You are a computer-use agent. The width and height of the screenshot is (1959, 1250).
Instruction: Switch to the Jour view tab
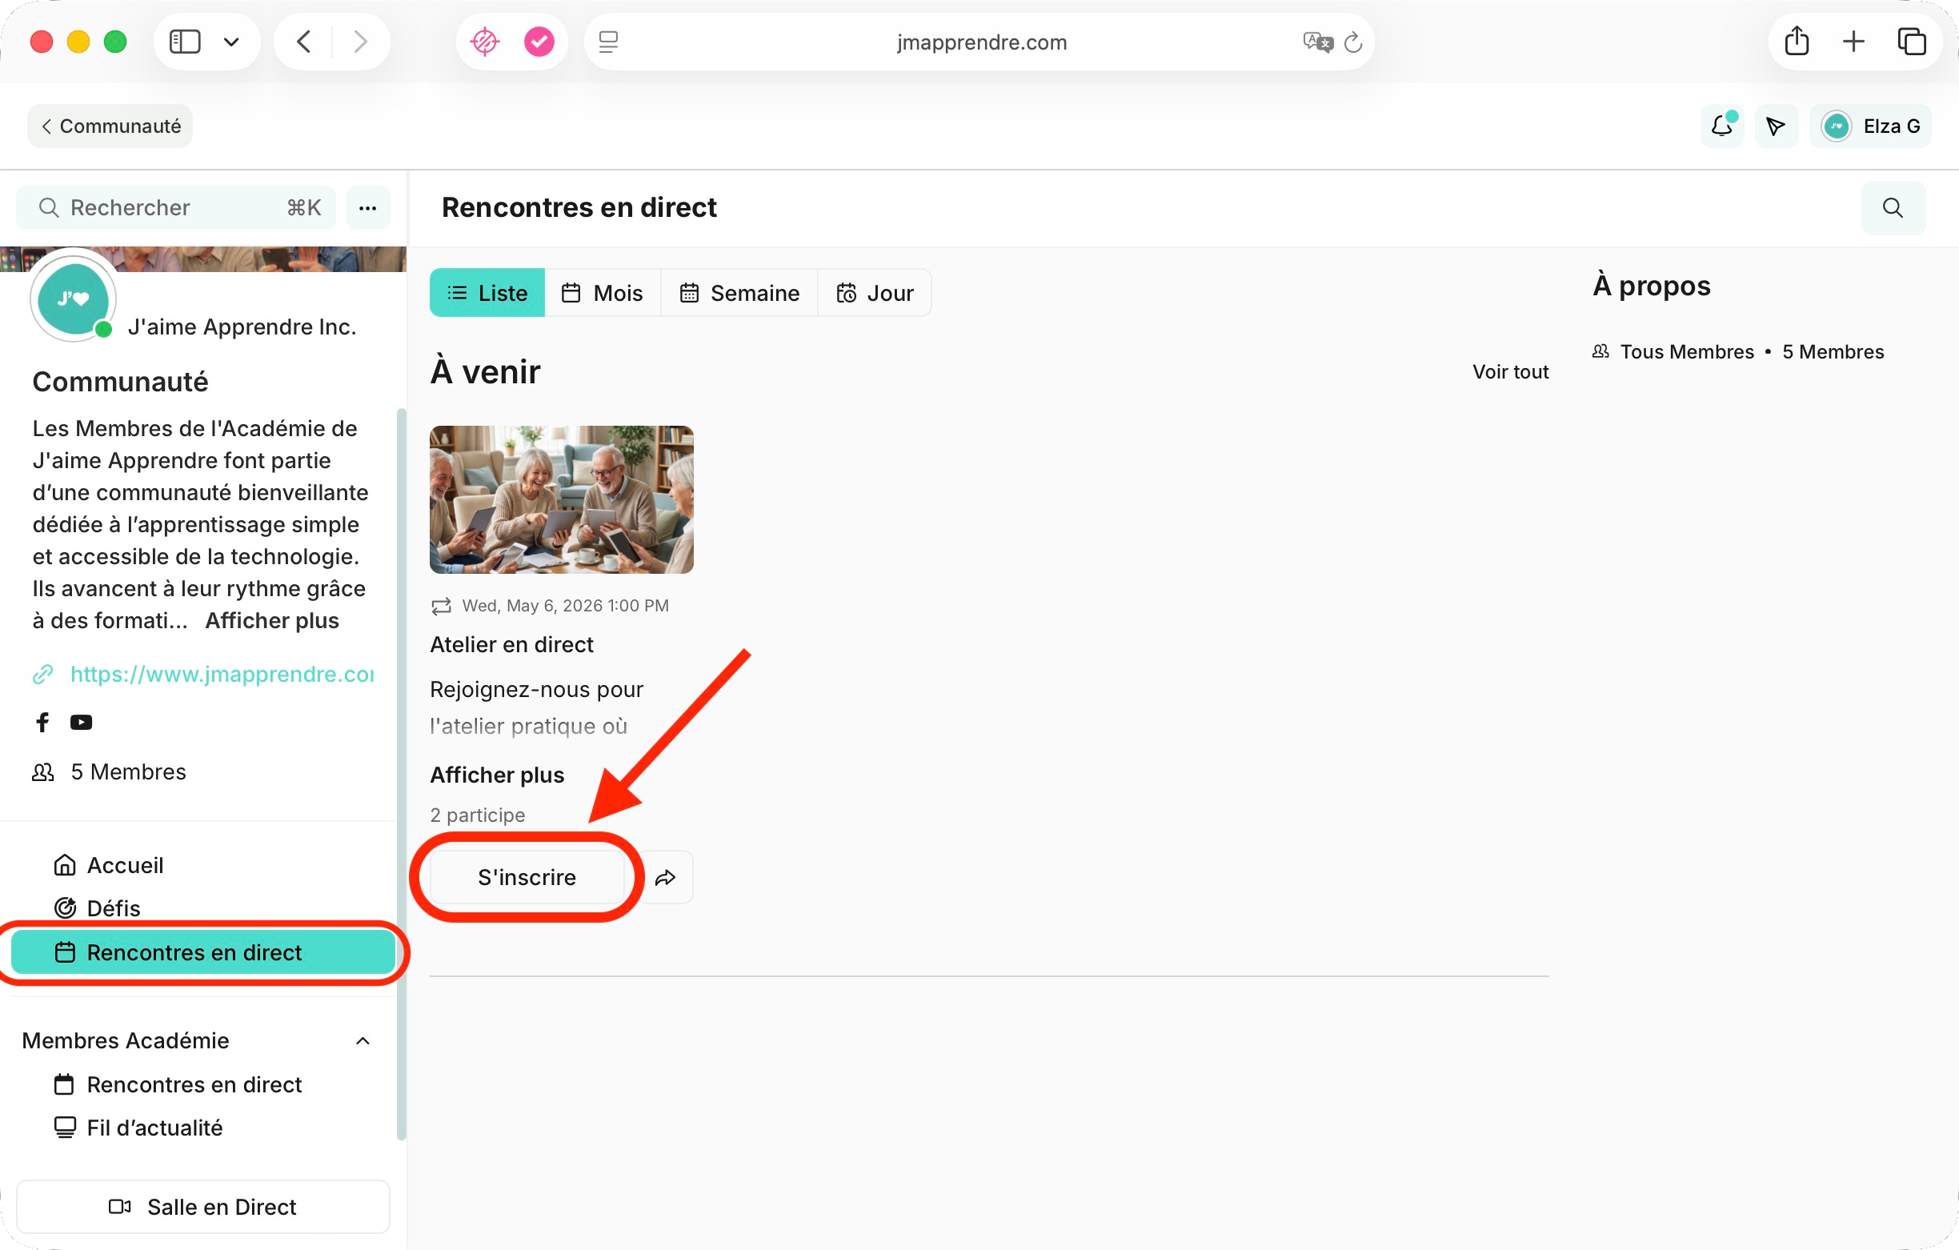pos(875,293)
